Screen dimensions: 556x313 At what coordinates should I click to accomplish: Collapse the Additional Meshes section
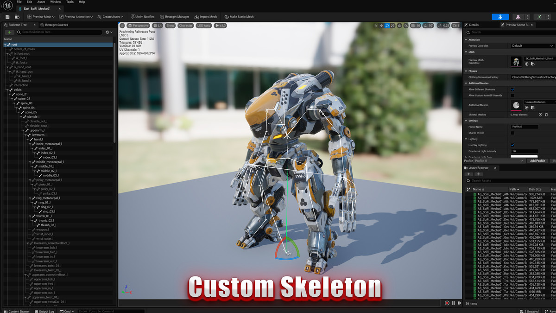tap(466, 83)
